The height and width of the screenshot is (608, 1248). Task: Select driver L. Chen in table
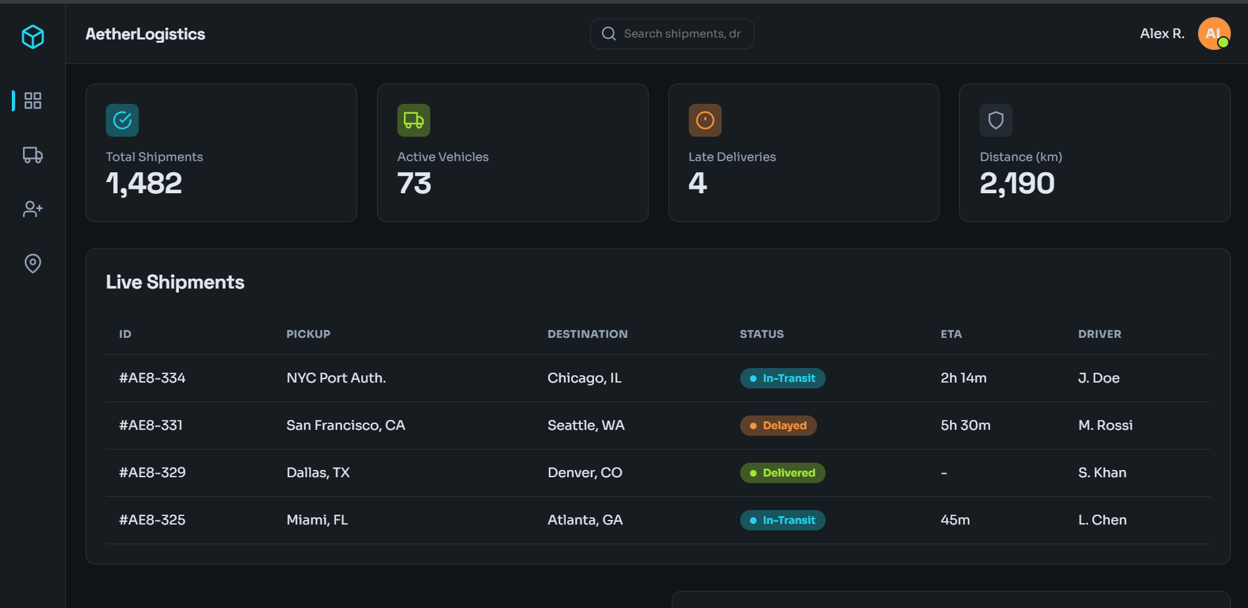(1102, 520)
